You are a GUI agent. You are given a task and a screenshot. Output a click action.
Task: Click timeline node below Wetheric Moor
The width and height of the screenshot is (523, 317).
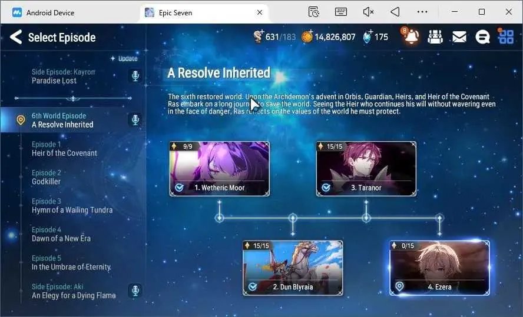pos(220,218)
